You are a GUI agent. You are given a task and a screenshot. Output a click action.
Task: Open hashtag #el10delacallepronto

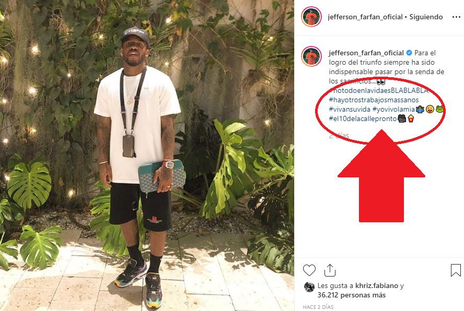coord(363,119)
